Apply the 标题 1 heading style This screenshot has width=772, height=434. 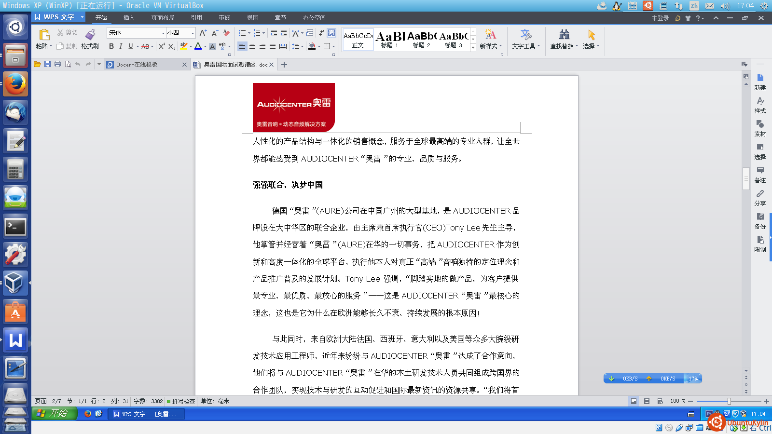coord(390,39)
